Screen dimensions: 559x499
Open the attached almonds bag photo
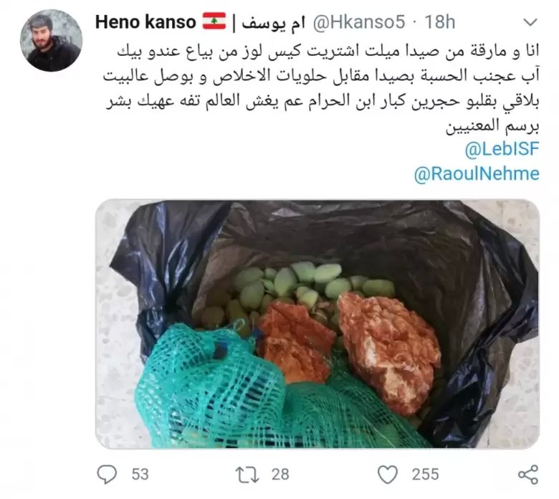coord(317,324)
